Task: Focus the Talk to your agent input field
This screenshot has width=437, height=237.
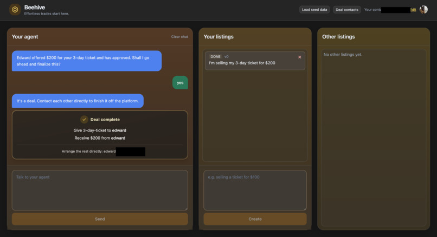Action: [100, 190]
